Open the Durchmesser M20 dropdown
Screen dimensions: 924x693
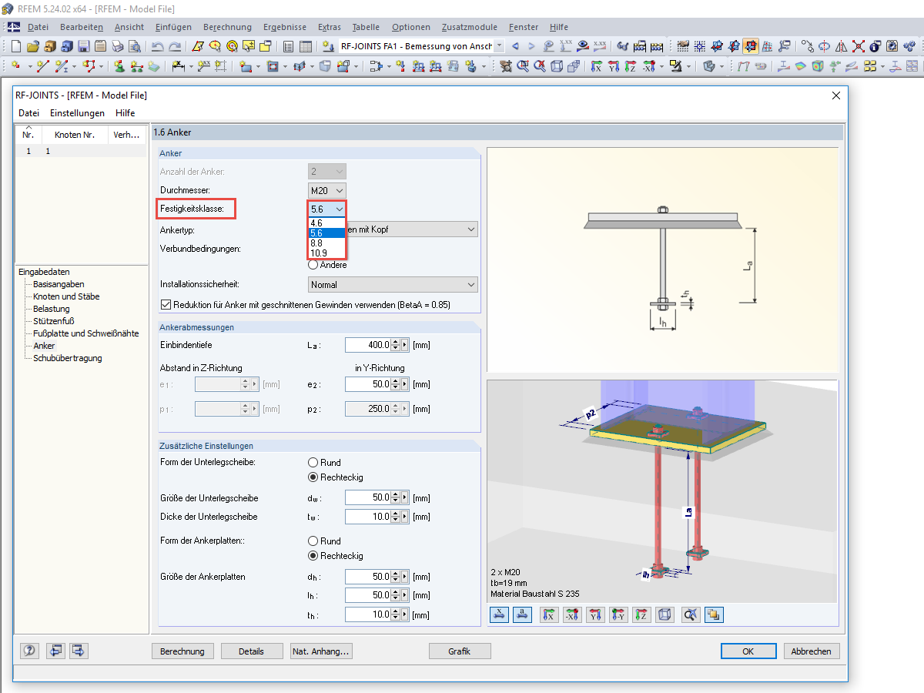[x=327, y=189]
